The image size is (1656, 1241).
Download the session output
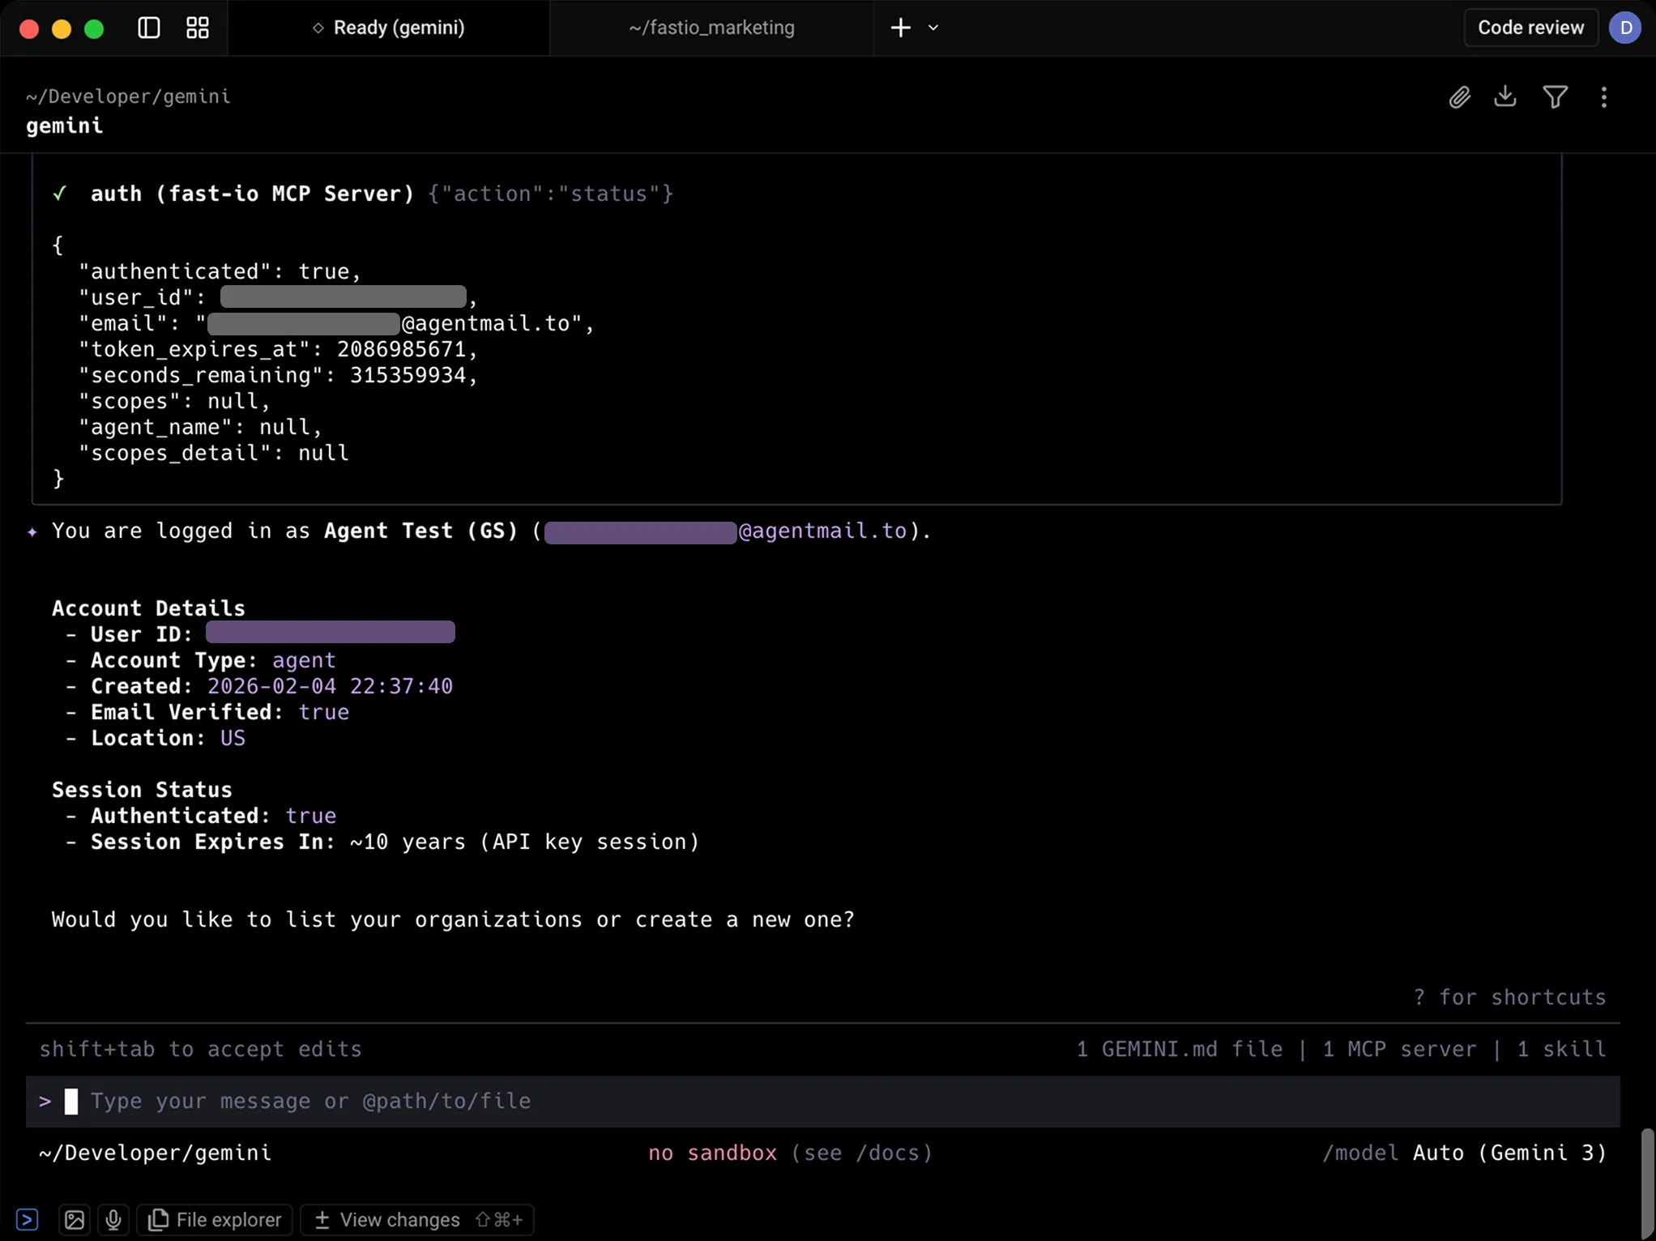point(1505,96)
